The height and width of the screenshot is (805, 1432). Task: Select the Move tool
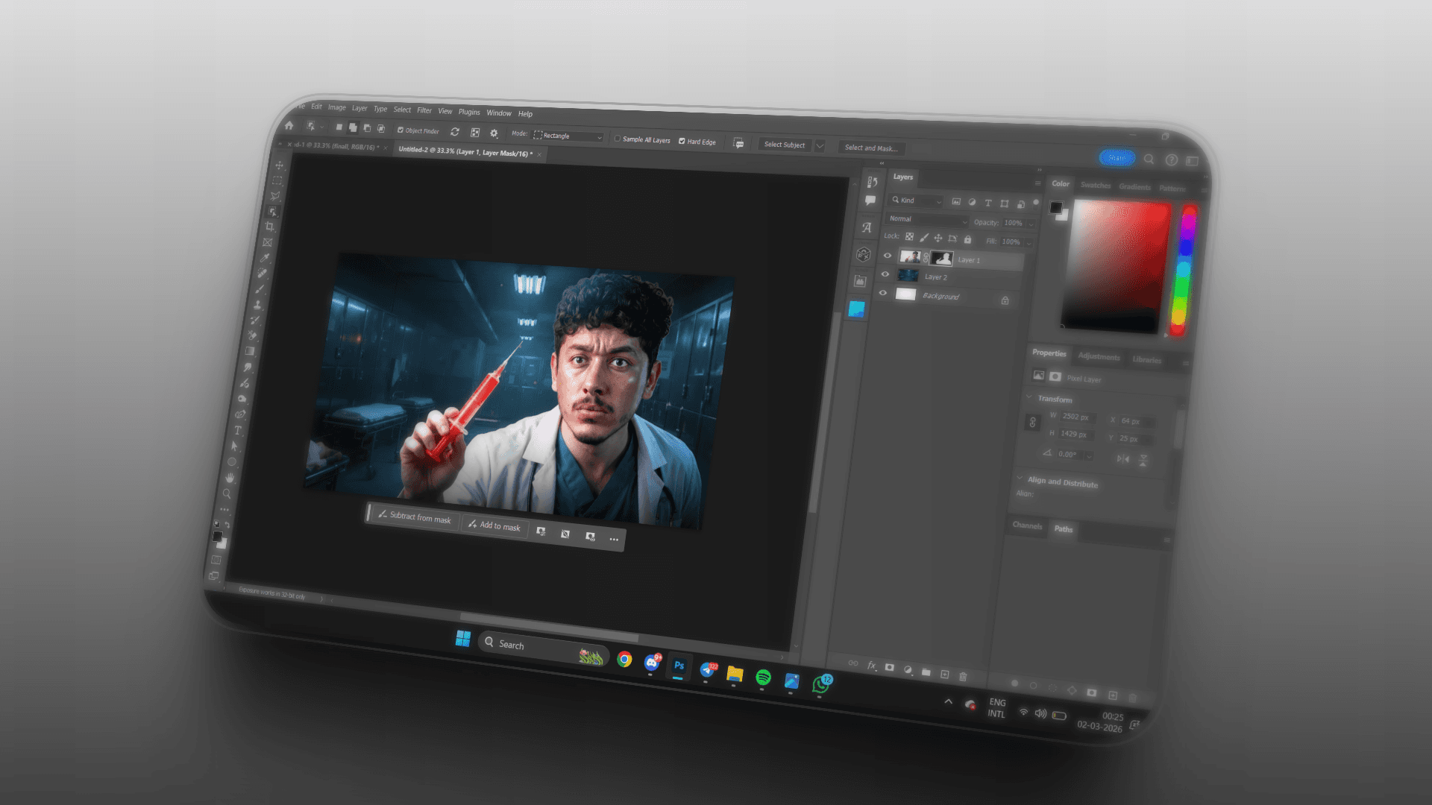(x=280, y=165)
